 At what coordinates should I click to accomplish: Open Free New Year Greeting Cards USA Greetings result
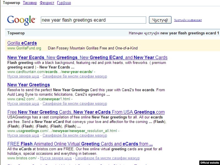[86, 112]
